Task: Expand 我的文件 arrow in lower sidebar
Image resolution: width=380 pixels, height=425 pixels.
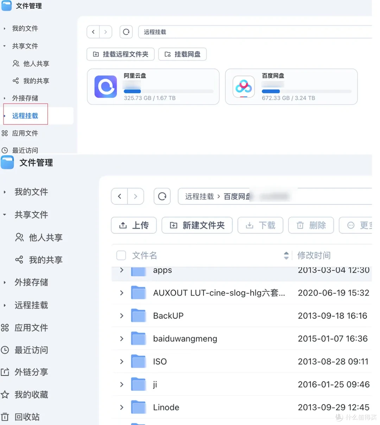Action: coord(5,192)
